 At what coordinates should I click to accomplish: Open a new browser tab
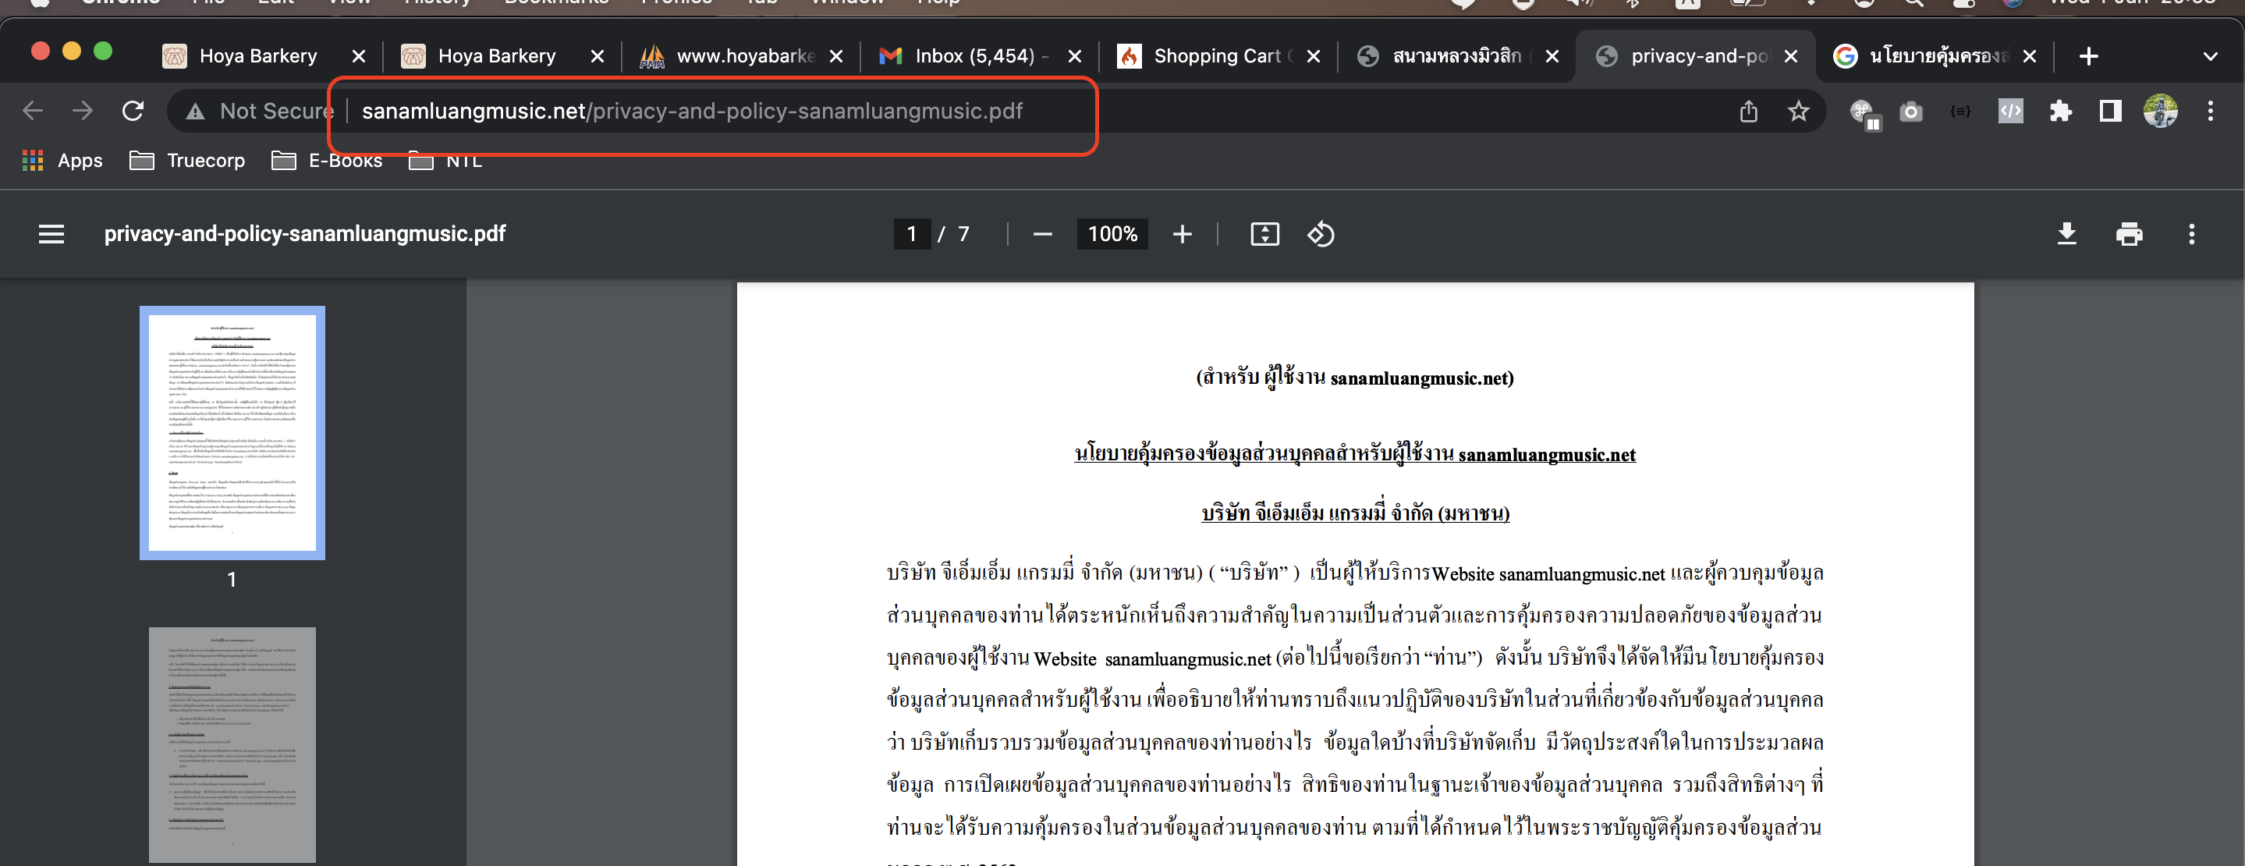[x=2088, y=57]
